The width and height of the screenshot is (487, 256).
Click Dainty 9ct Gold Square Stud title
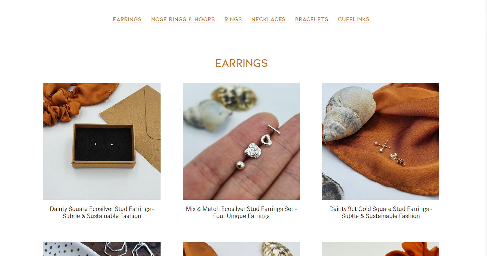click(x=380, y=212)
